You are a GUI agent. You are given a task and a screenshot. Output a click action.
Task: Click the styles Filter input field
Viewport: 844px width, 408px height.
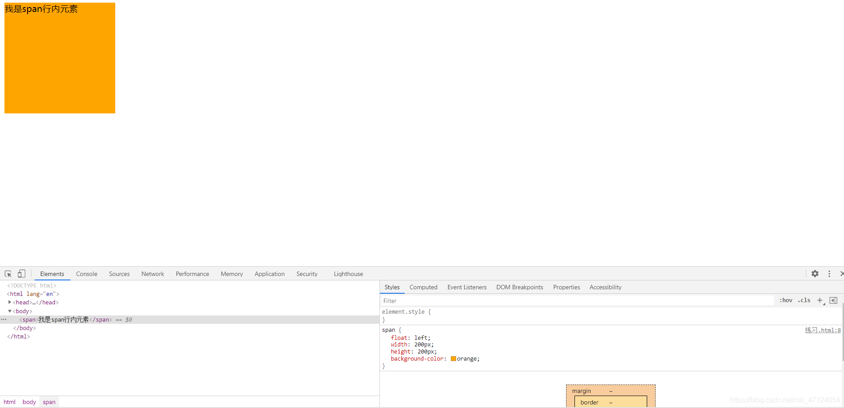tap(577, 301)
